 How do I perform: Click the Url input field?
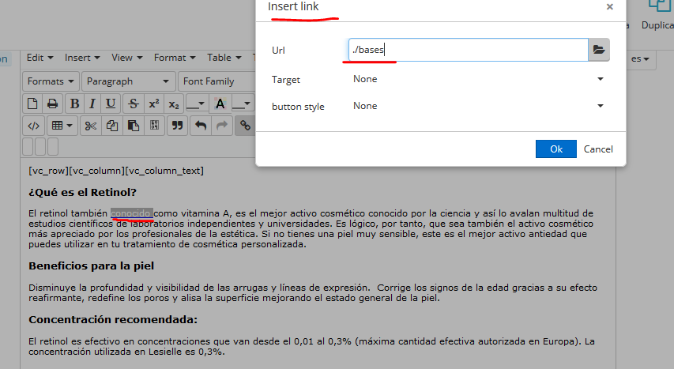468,50
